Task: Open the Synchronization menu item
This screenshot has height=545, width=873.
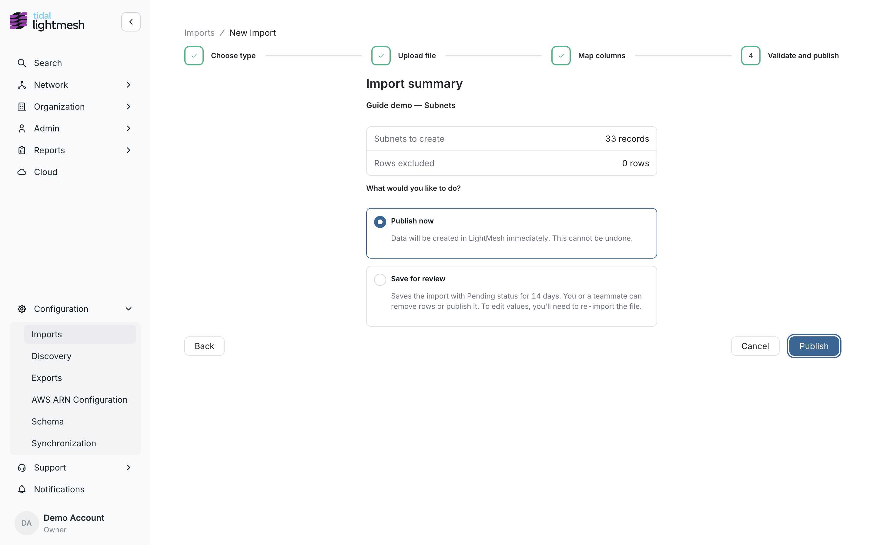Action: pyautogui.click(x=80, y=443)
